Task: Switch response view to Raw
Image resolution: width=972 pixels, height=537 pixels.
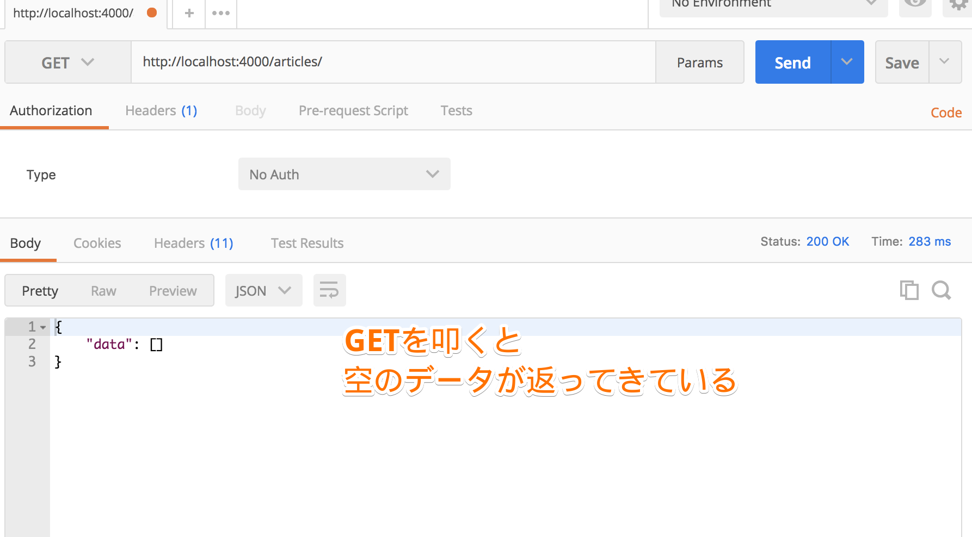Action: point(103,291)
